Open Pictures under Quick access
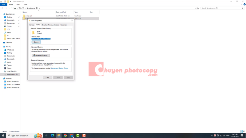Screen dimensions: 246x138 point(10,26)
